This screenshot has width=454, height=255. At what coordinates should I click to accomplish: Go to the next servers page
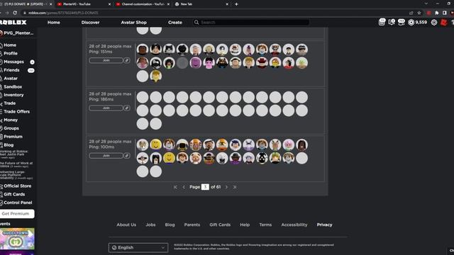tap(226, 187)
